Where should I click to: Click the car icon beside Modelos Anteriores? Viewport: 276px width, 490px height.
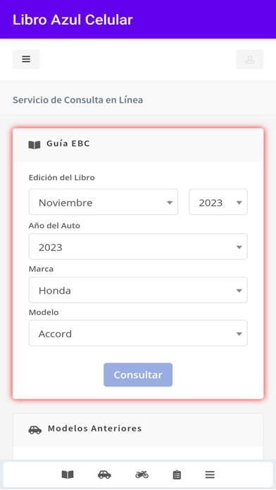tap(35, 429)
